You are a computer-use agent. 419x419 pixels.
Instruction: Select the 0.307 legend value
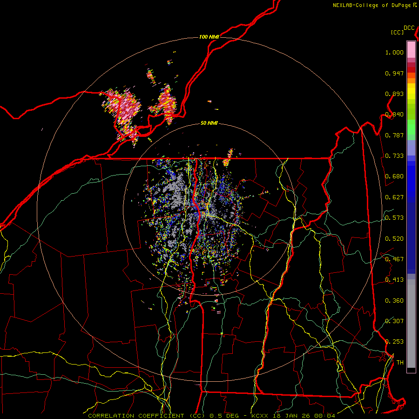click(x=394, y=321)
